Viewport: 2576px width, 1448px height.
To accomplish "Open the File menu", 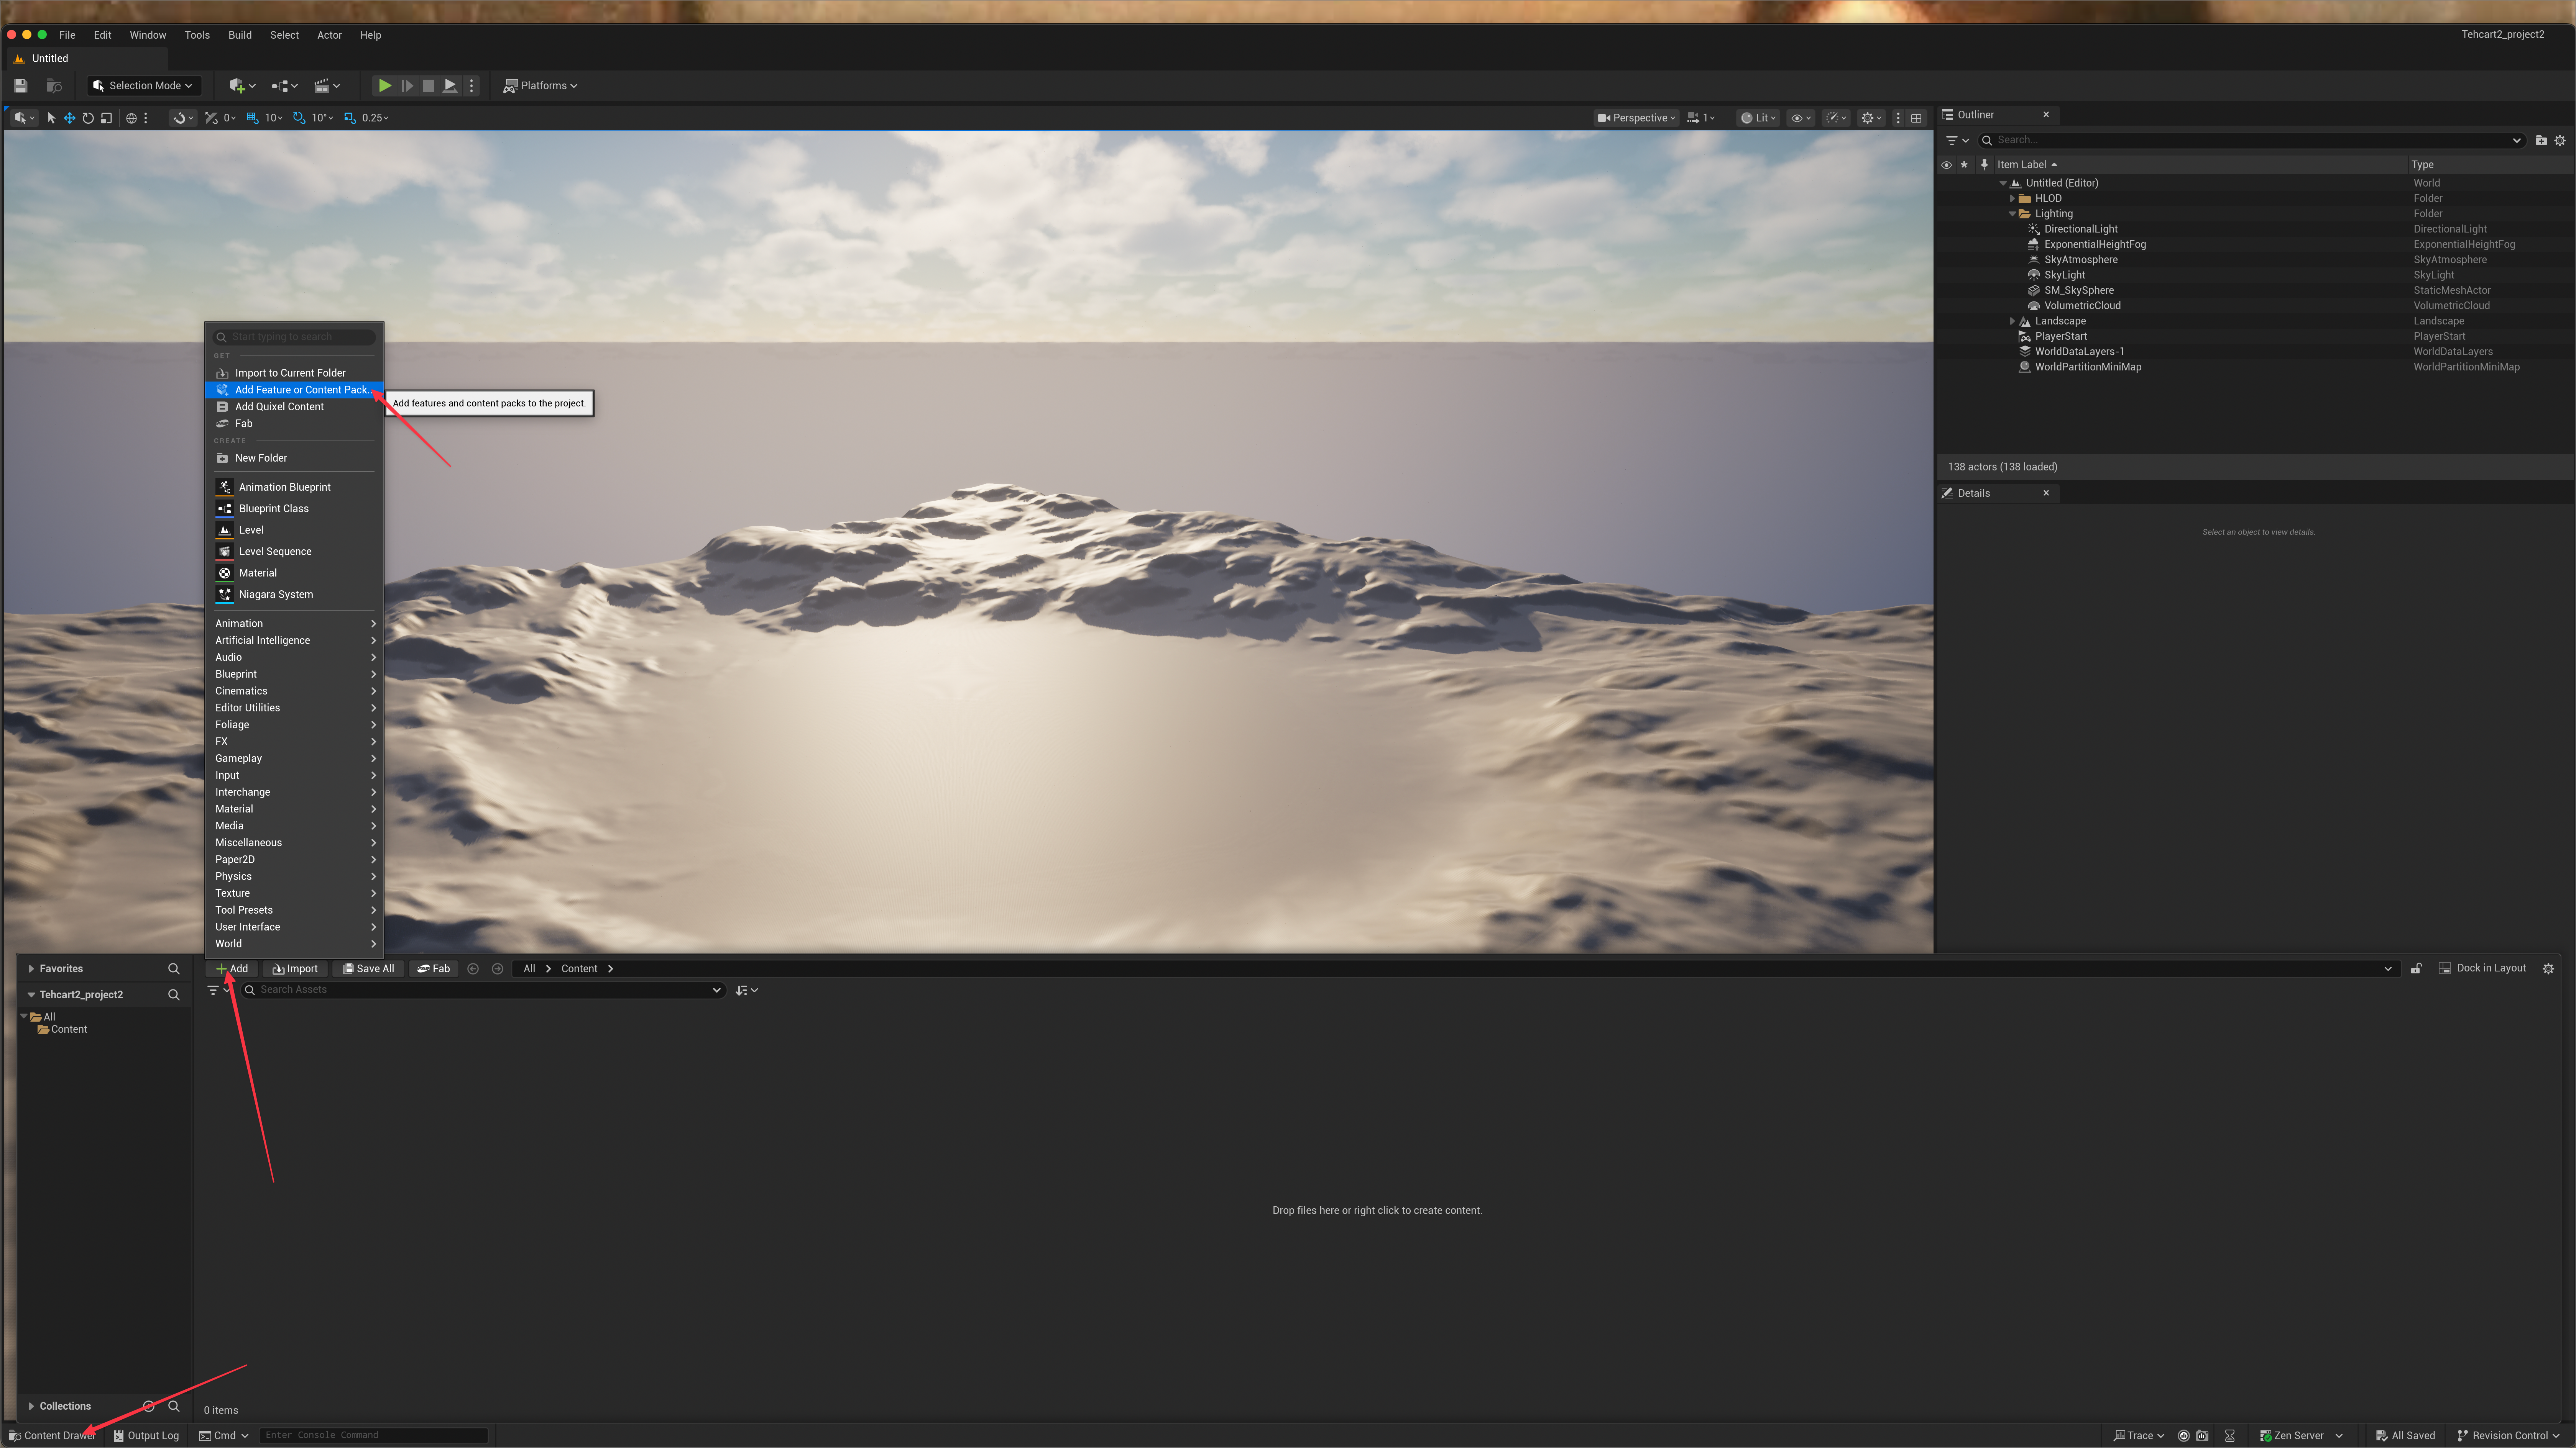I will click(67, 35).
